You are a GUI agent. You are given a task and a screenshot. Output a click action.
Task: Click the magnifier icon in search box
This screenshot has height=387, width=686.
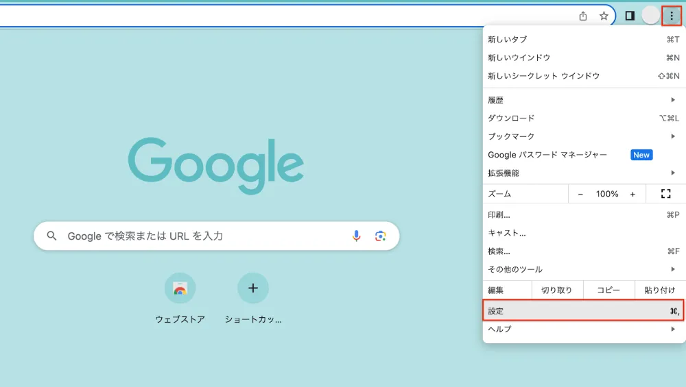point(51,236)
